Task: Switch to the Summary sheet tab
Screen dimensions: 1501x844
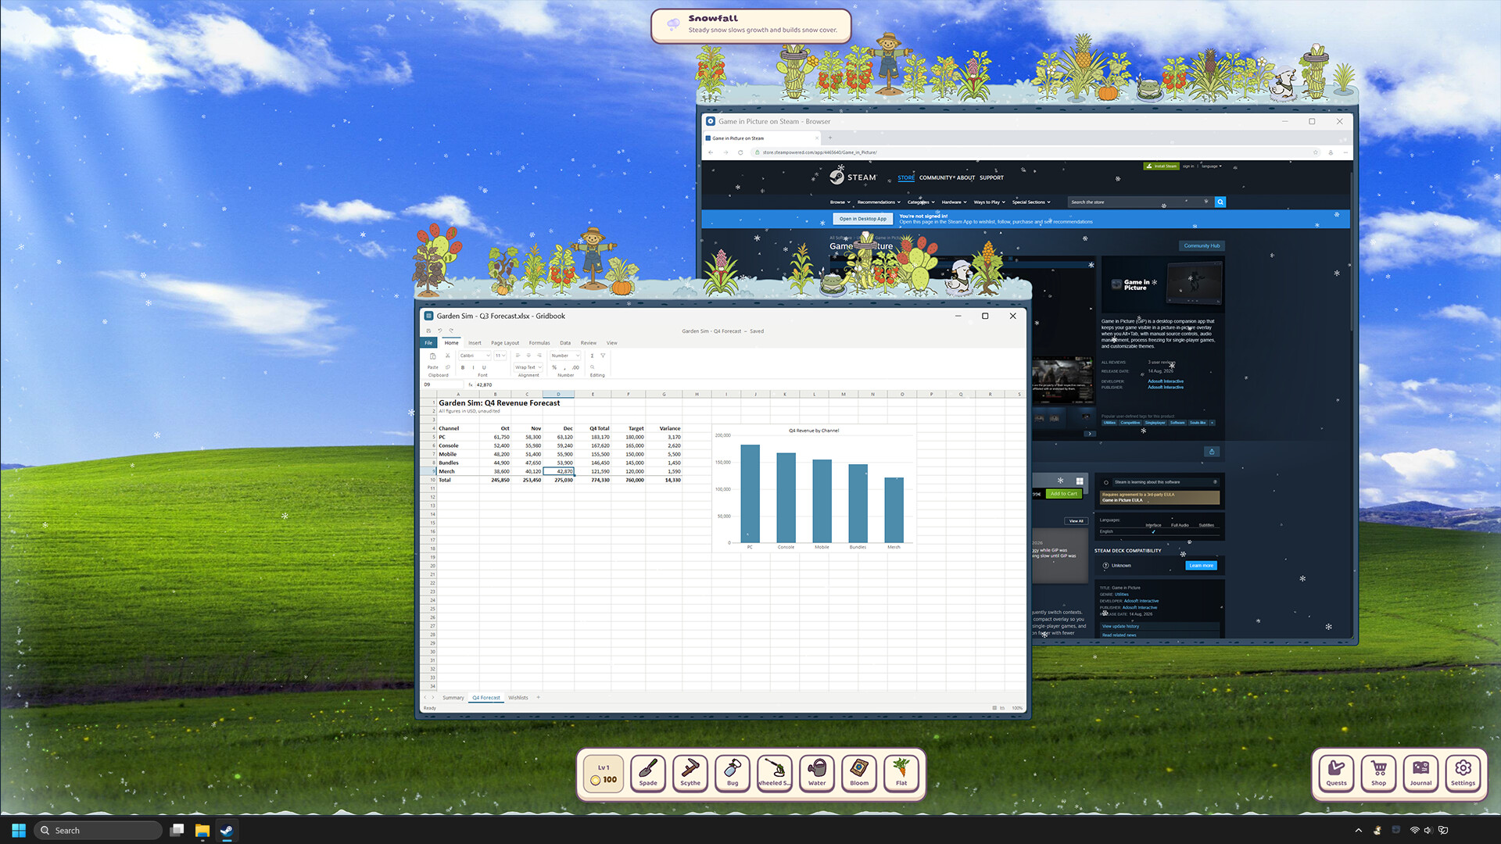Action: point(453,698)
